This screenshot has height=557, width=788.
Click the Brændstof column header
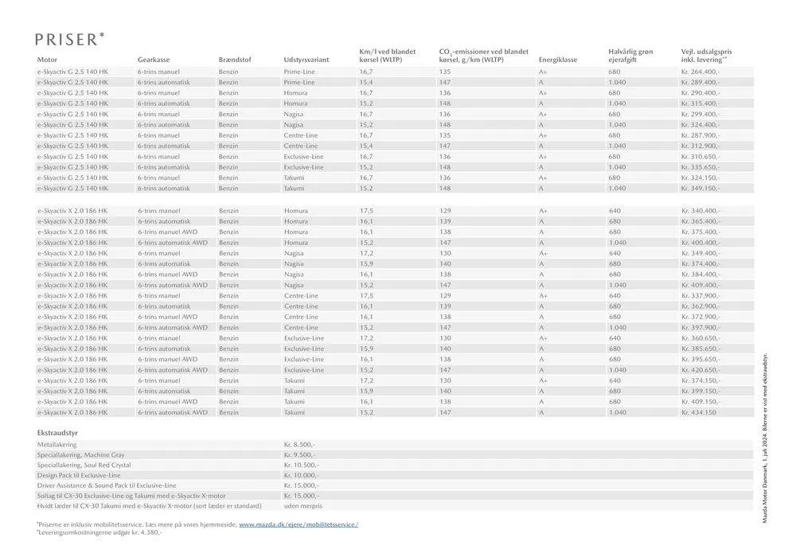tap(235, 60)
